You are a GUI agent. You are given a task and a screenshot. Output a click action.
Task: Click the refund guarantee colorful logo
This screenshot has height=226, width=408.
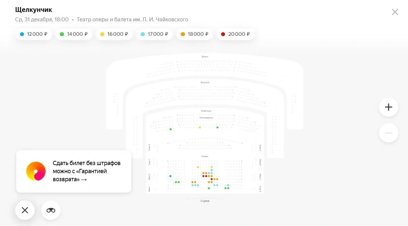(x=36, y=171)
